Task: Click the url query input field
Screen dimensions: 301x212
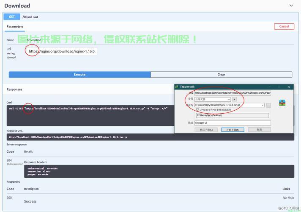Action: tap(62, 51)
